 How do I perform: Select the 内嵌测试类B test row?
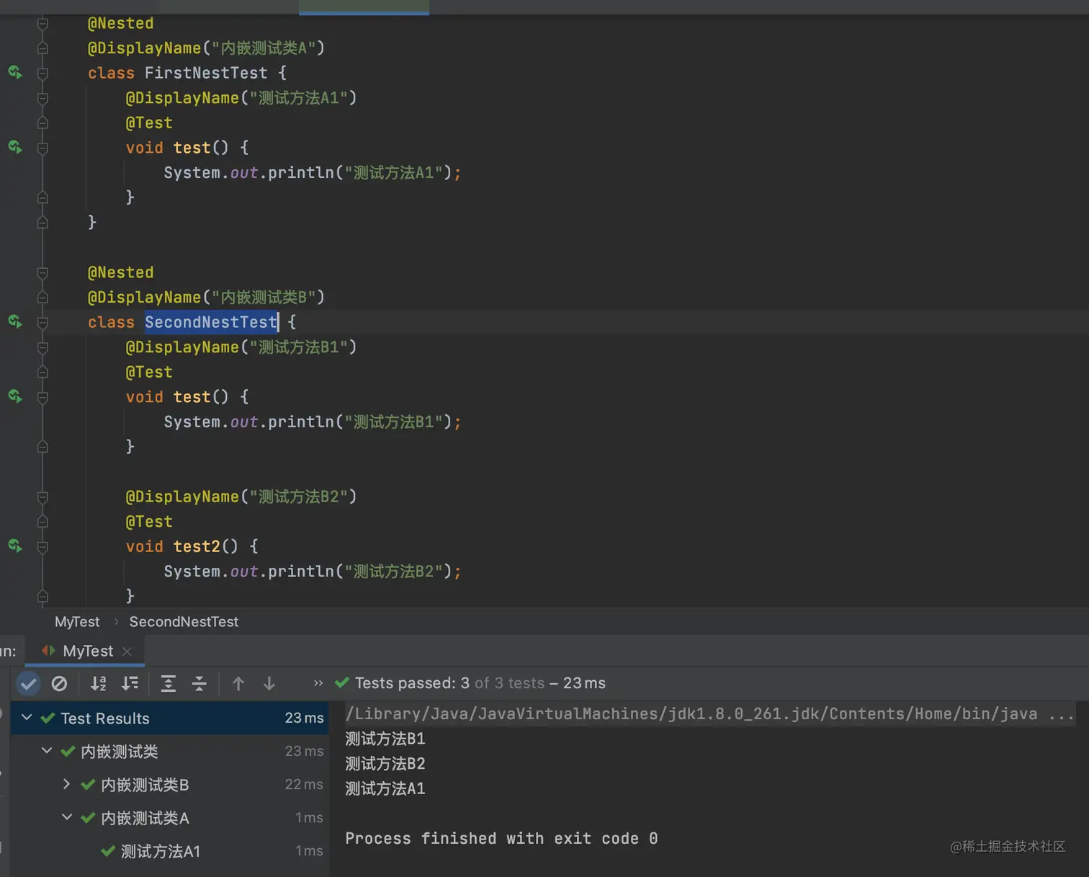tap(170, 784)
